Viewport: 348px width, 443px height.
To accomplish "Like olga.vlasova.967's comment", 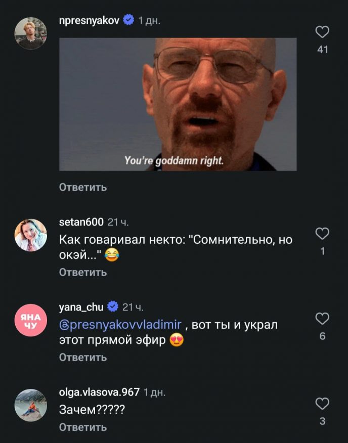I will click(322, 404).
